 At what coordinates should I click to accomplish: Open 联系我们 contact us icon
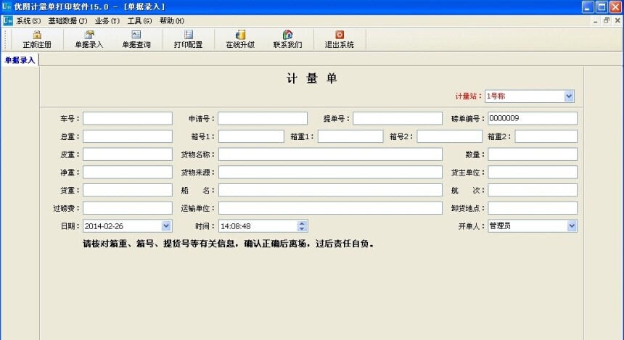pos(287,39)
